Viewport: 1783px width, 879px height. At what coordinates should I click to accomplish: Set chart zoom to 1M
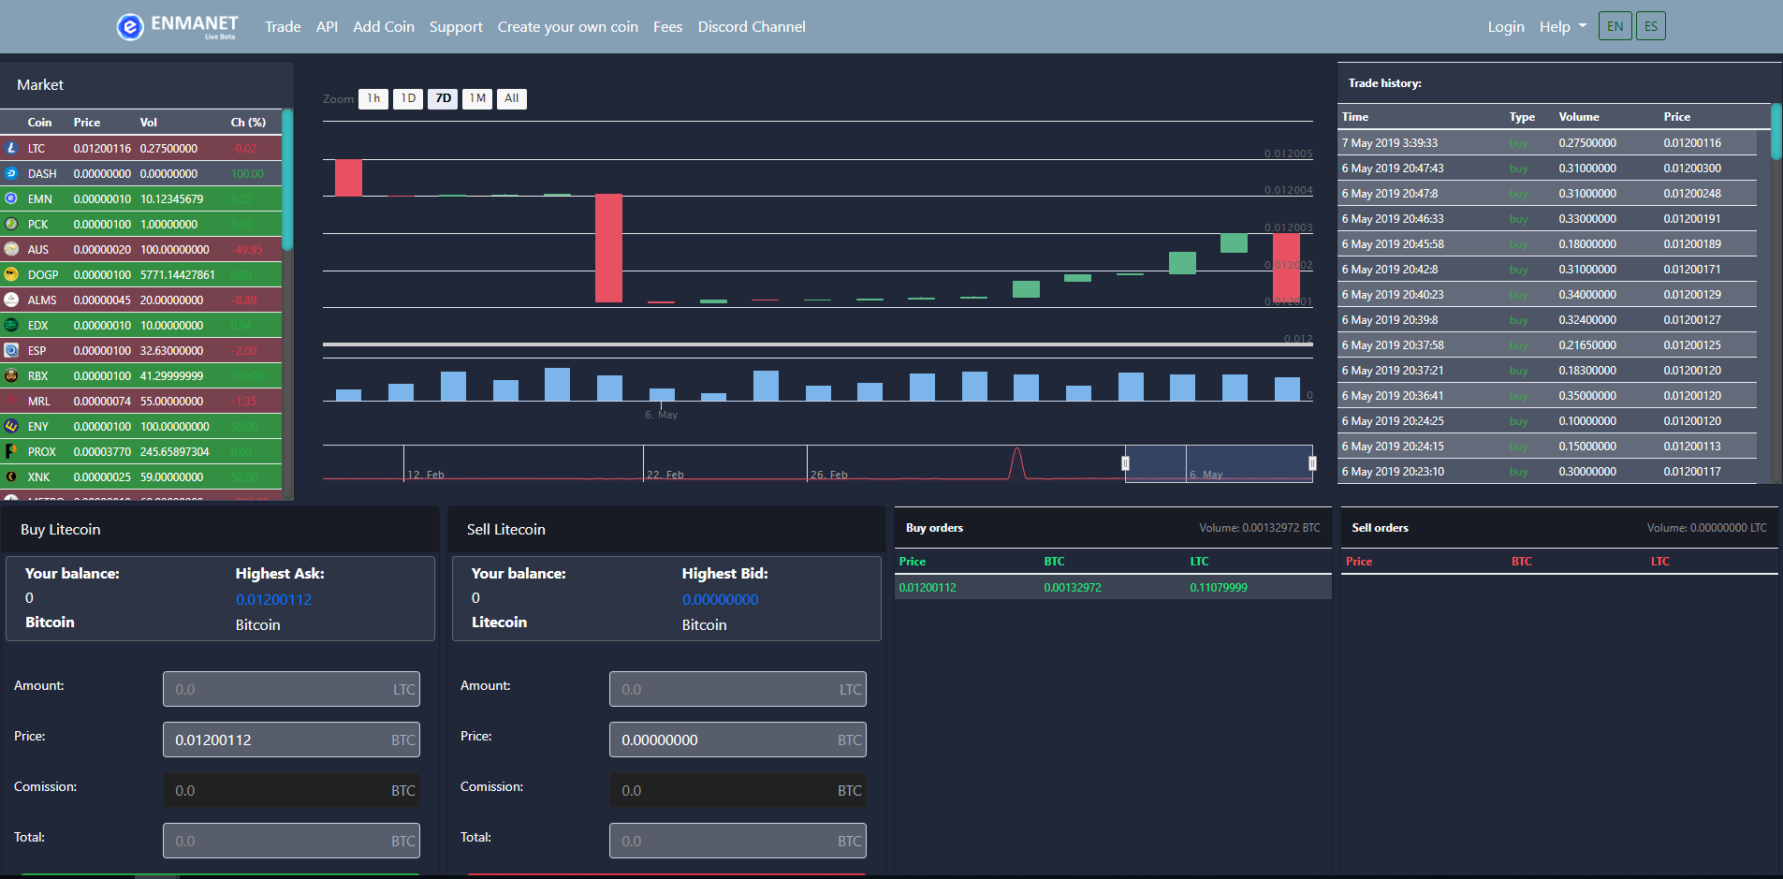click(477, 98)
